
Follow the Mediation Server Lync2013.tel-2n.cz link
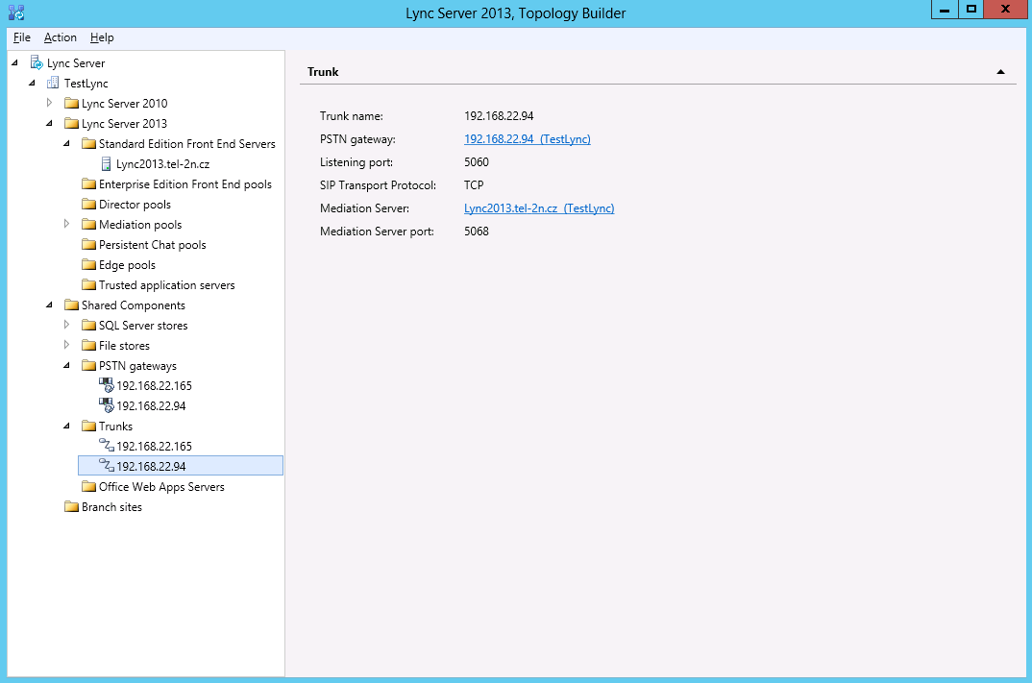click(x=538, y=208)
